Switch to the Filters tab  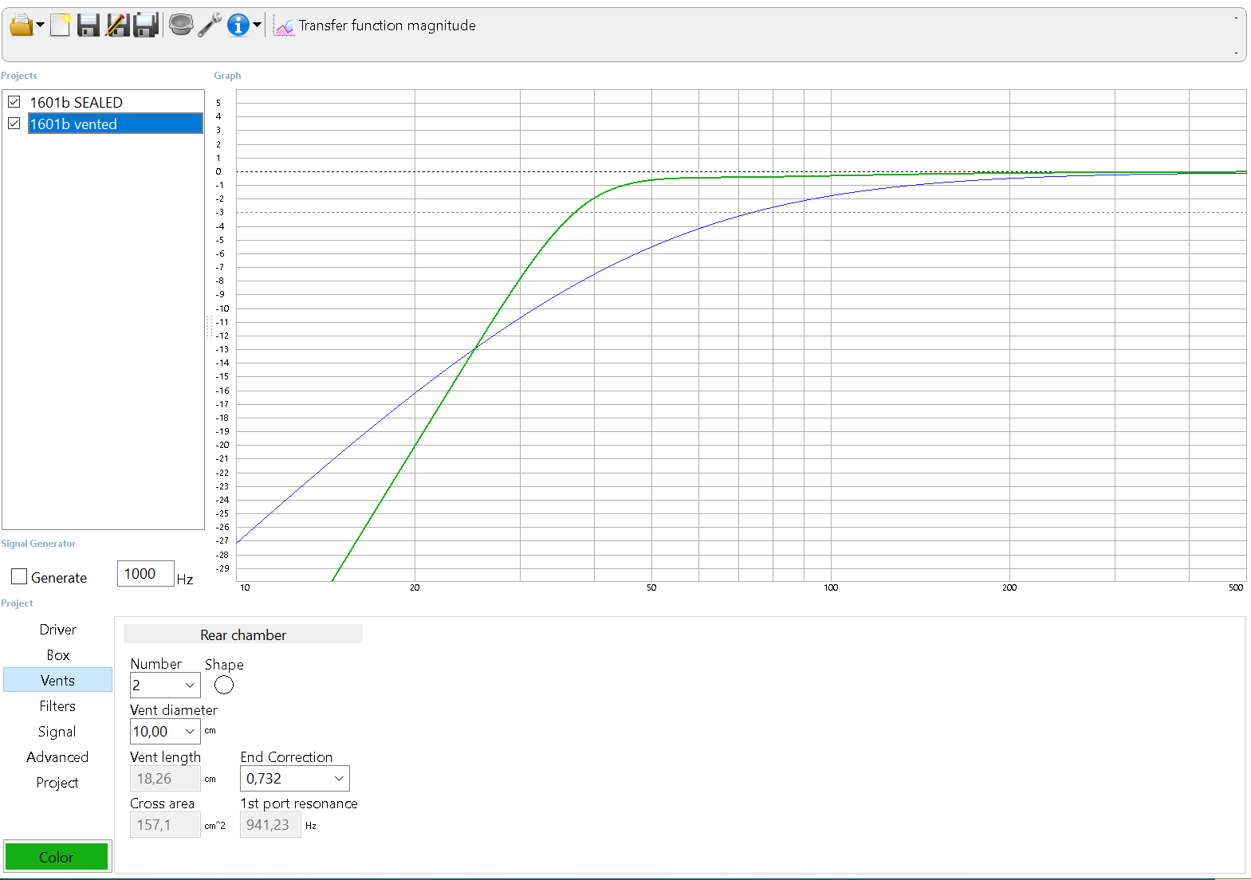point(57,706)
